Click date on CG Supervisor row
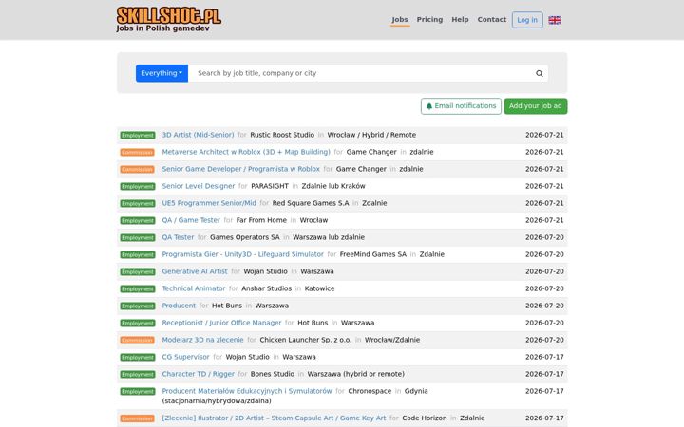Viewport: 684px width, 427px height. (x=544, y=357)
